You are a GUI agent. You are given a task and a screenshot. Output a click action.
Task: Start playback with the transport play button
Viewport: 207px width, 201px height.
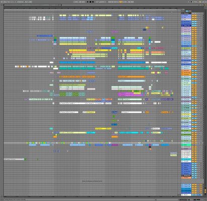[88, 2]
